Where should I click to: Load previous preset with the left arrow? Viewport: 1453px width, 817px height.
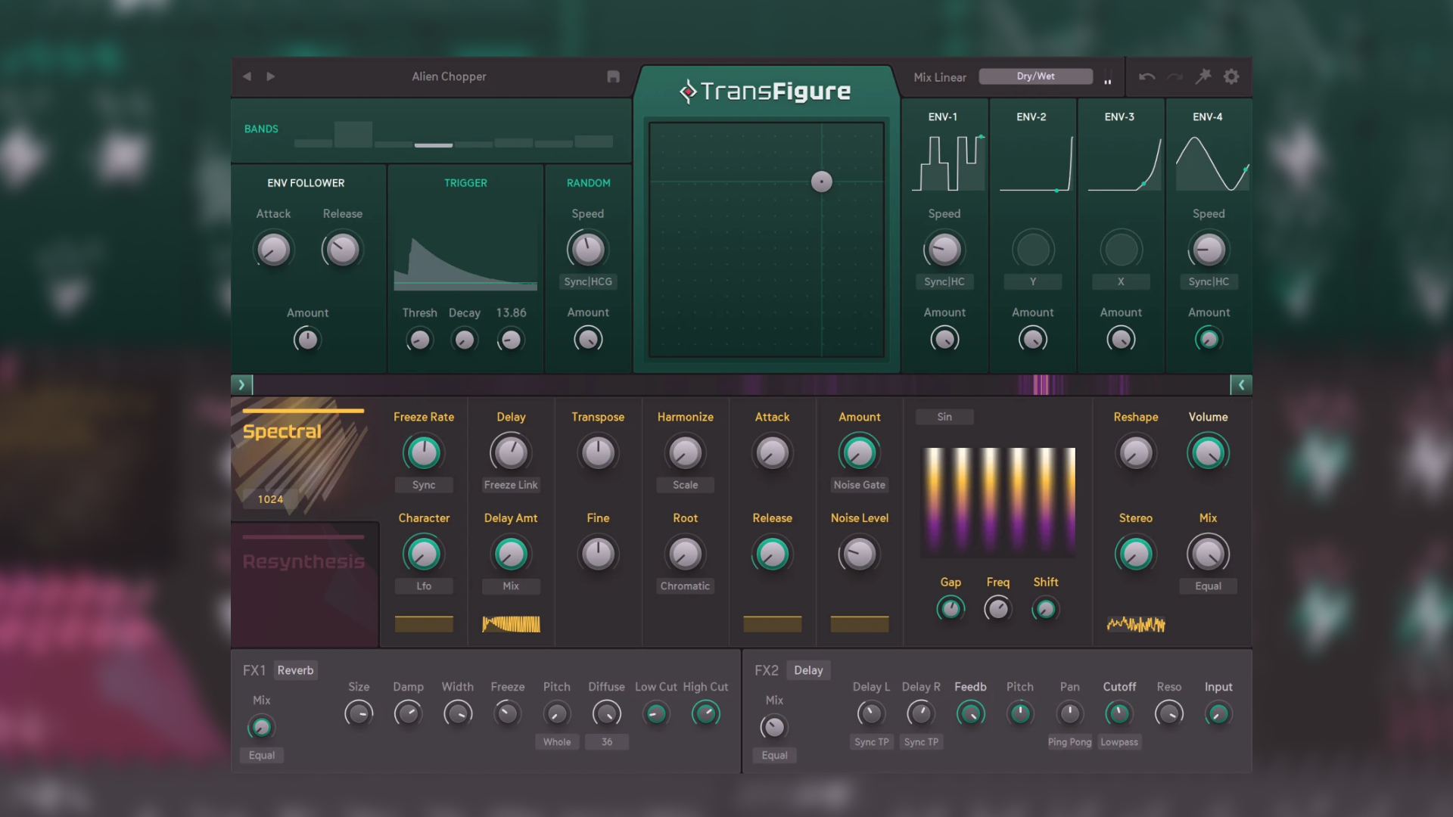(247, 76)
